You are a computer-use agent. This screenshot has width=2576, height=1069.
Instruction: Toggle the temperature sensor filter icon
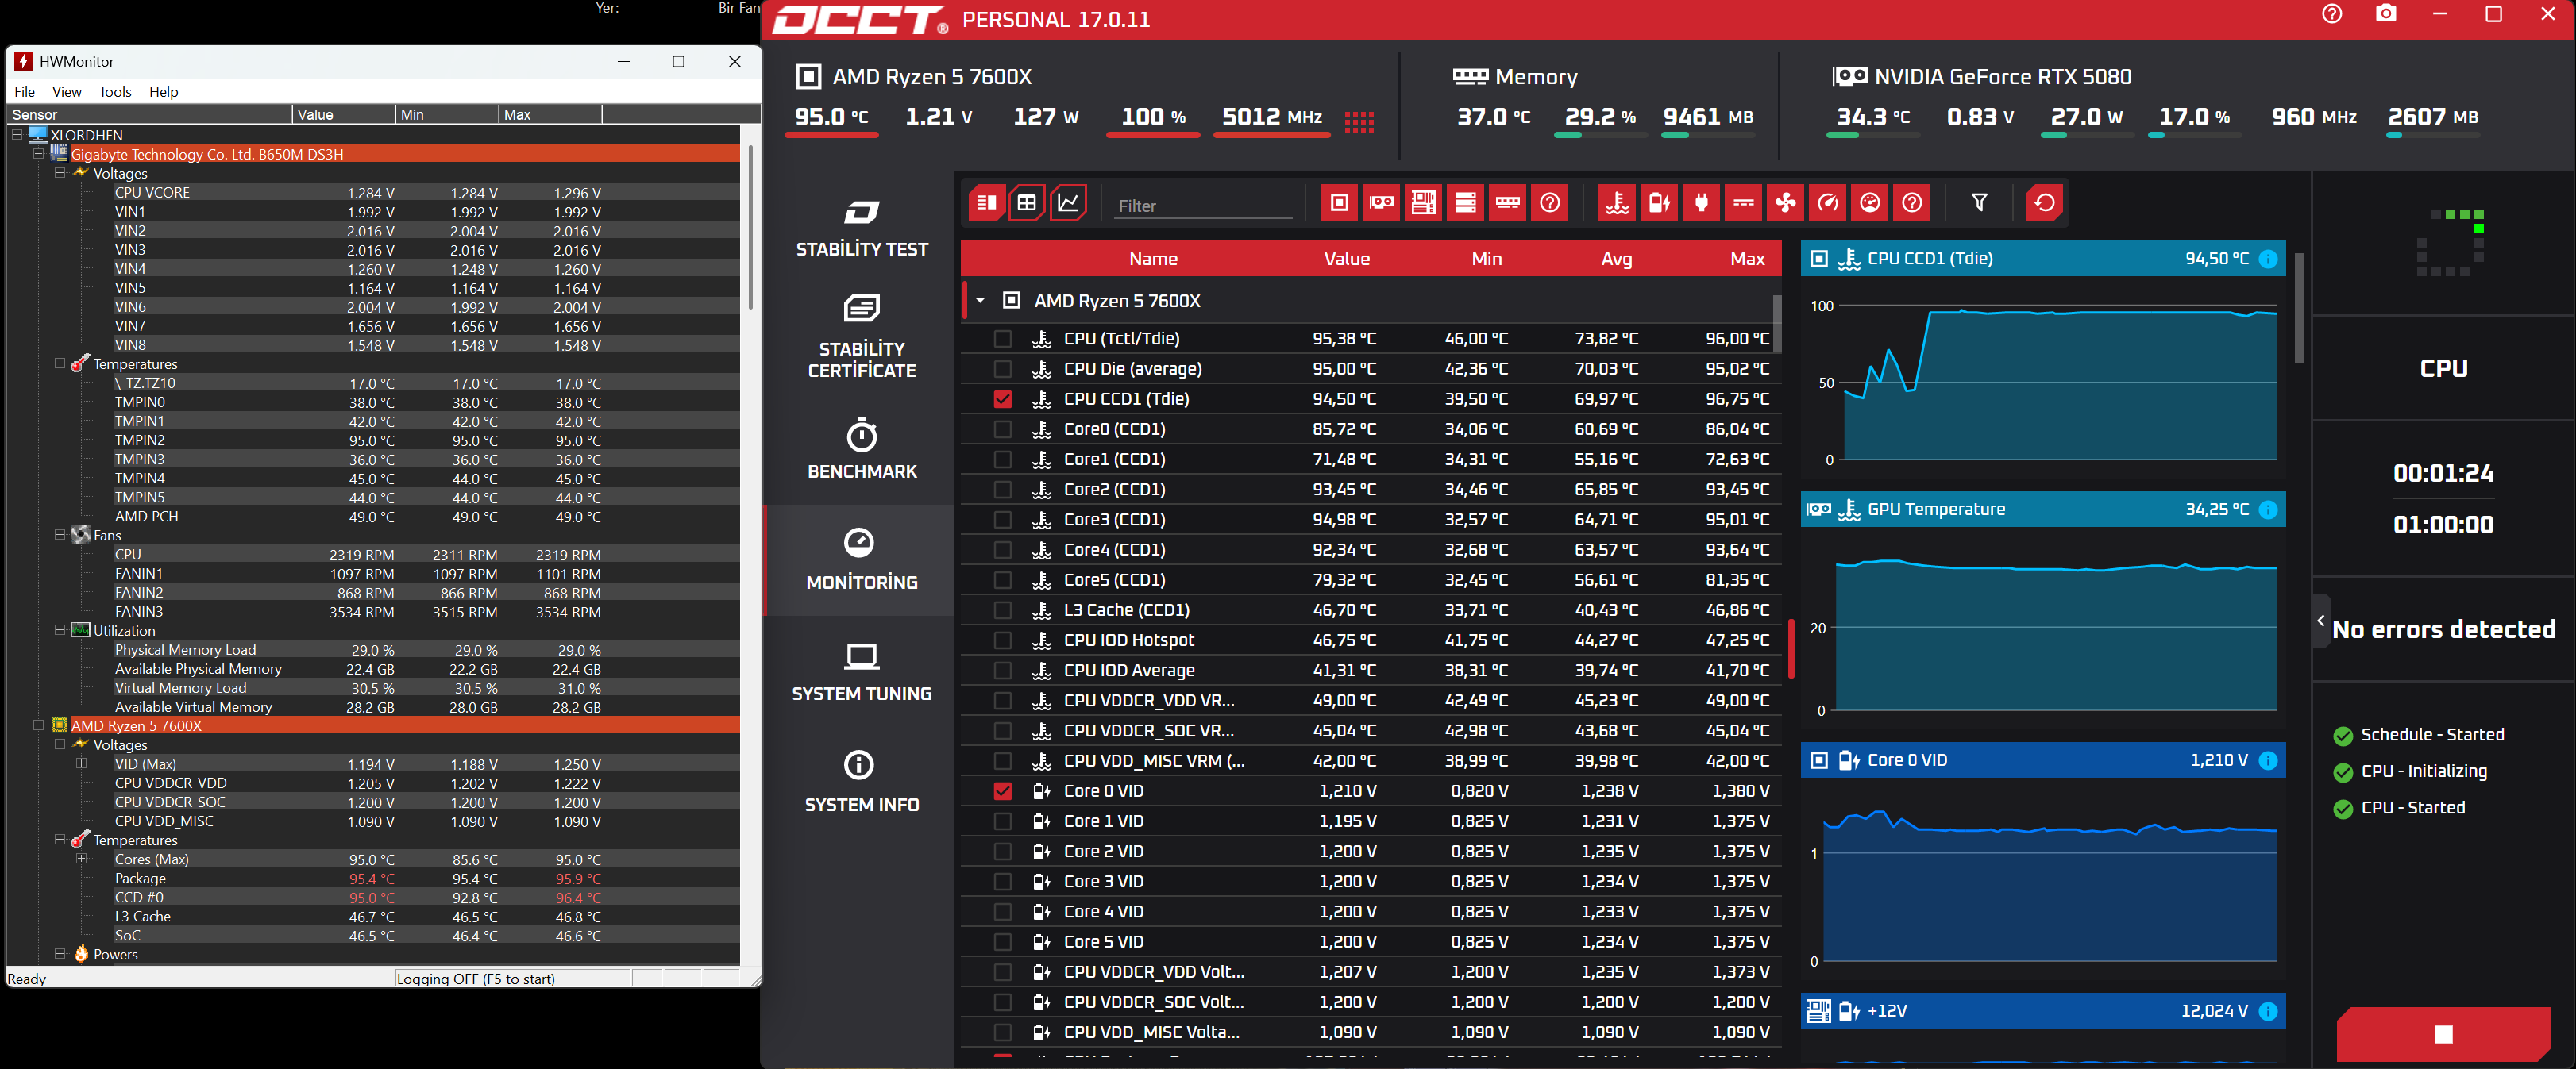point(1617,203)
